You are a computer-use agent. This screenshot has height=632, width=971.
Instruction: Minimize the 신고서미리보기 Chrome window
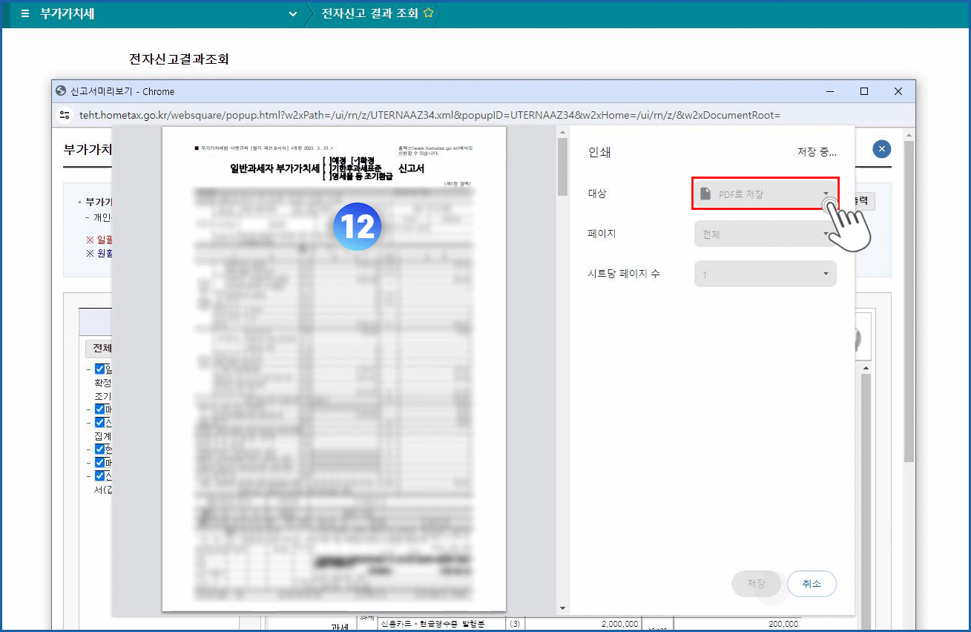(830, 91)
